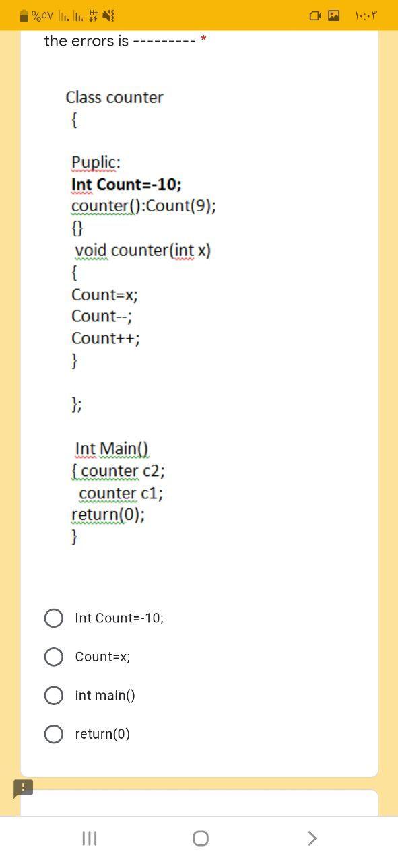Tap the screenshot image icon near the clock

pos(333,15)
